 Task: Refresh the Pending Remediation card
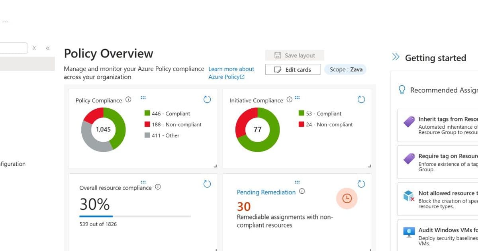361,184
